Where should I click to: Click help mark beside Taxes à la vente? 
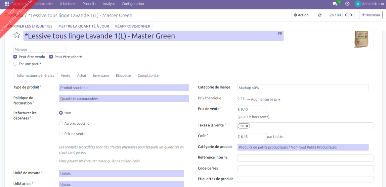[225, 124]
